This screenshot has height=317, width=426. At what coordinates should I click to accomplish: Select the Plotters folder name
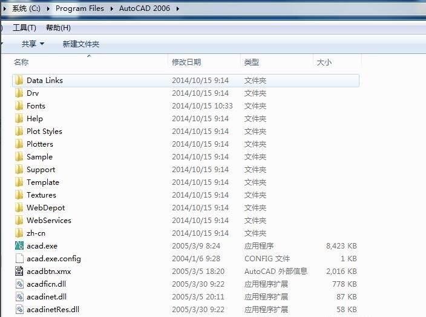click(40, 144)
